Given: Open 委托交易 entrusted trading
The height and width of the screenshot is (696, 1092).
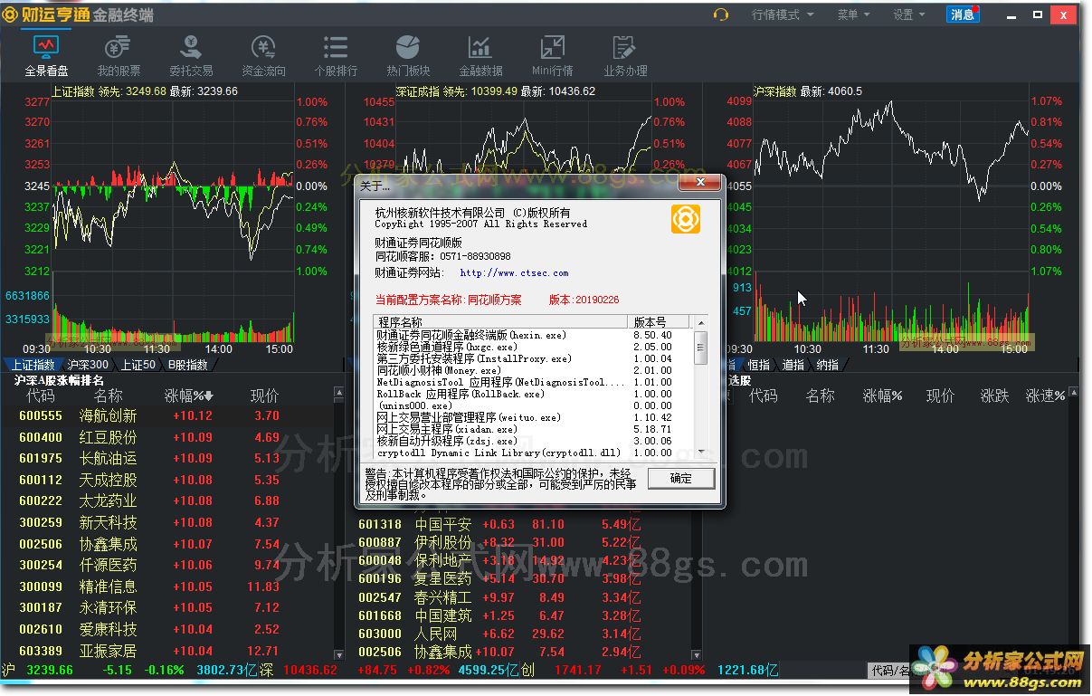Looking at the screenshot, I should 191,56.
